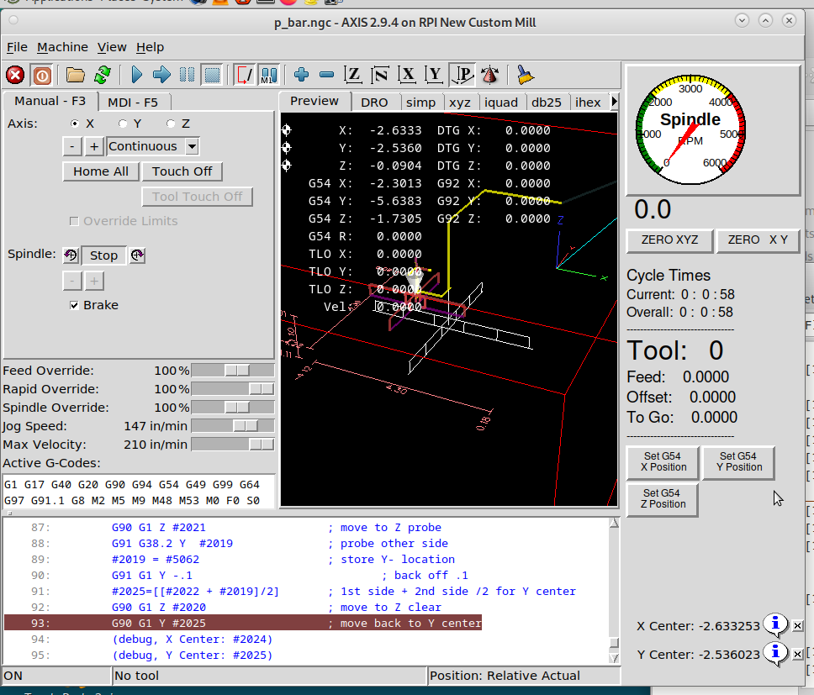Toggle the machine power icon

(x=41, y=75)
